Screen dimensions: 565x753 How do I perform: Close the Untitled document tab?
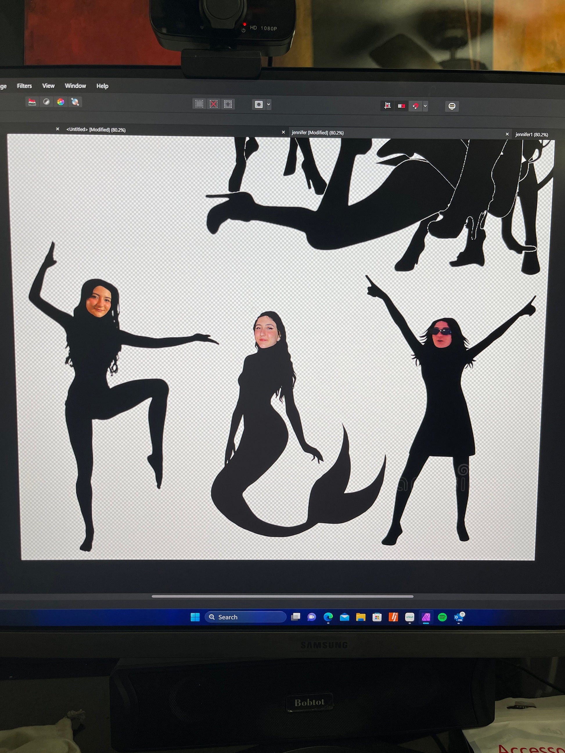point(57,129)
